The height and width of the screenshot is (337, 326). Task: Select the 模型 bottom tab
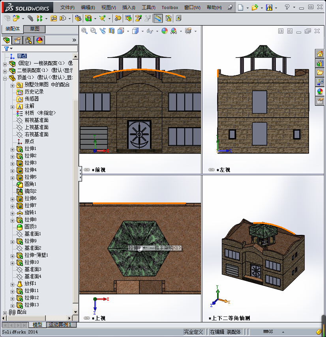37,324
